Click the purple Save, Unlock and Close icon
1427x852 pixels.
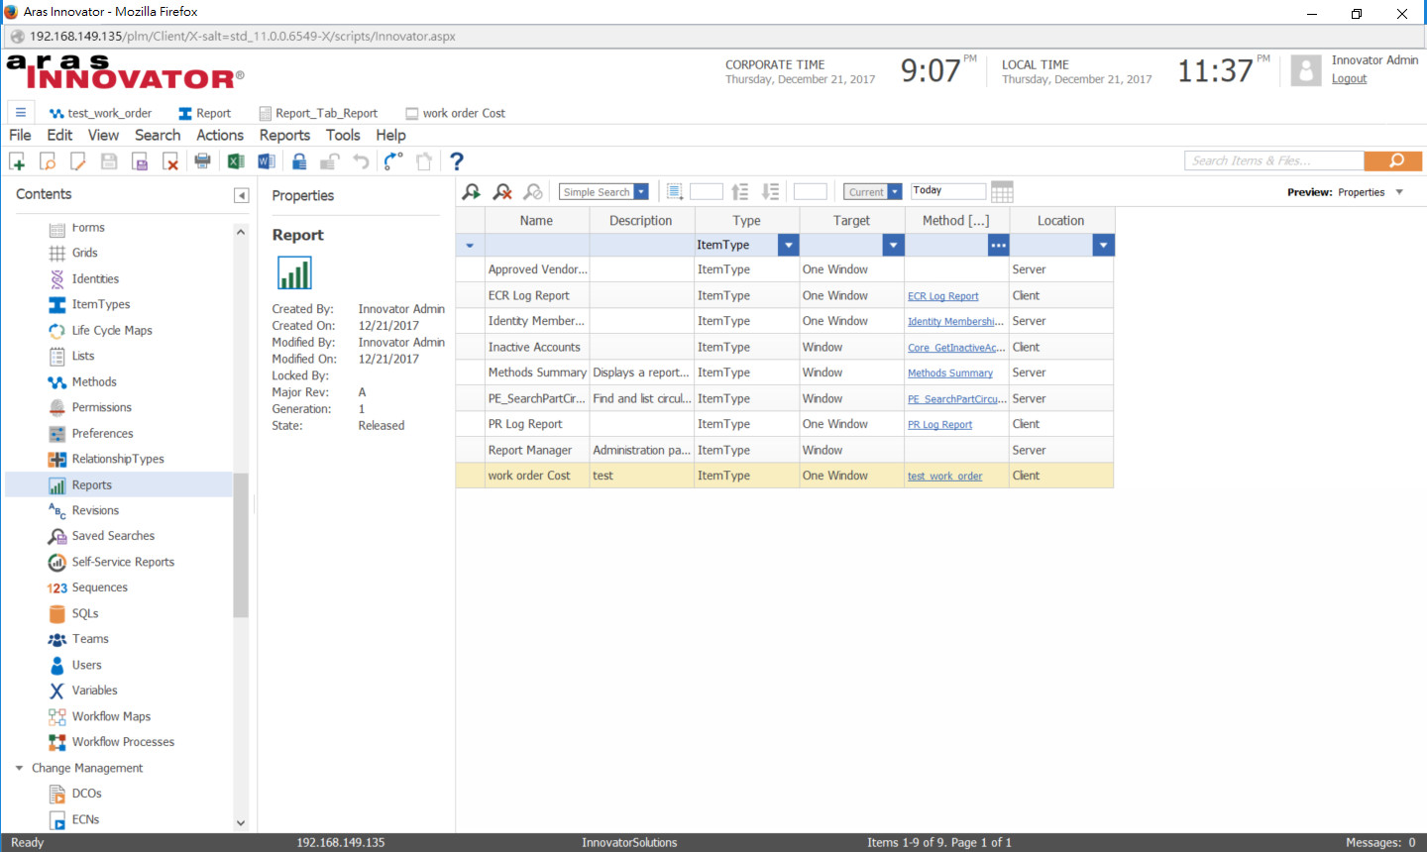pyautogui.click(x=140, y=161)
